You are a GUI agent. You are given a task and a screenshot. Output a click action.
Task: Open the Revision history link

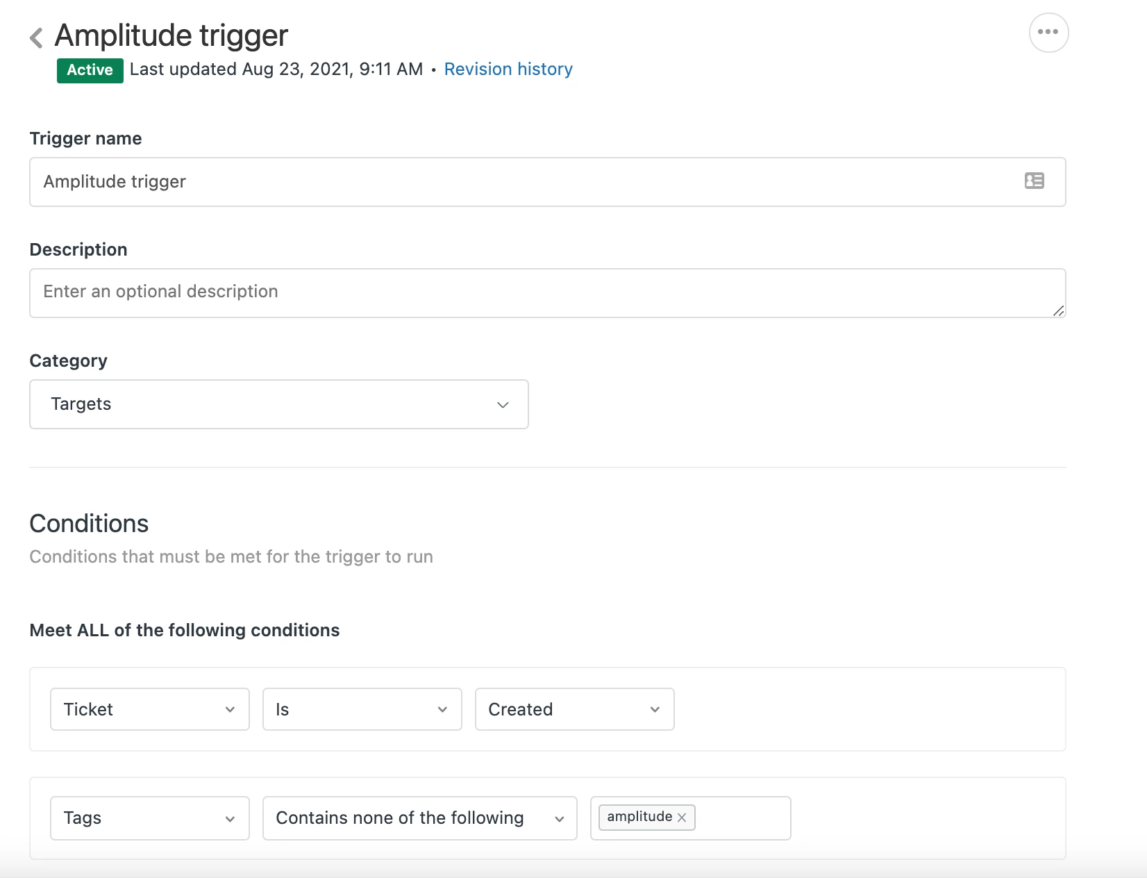pos(508,69)
